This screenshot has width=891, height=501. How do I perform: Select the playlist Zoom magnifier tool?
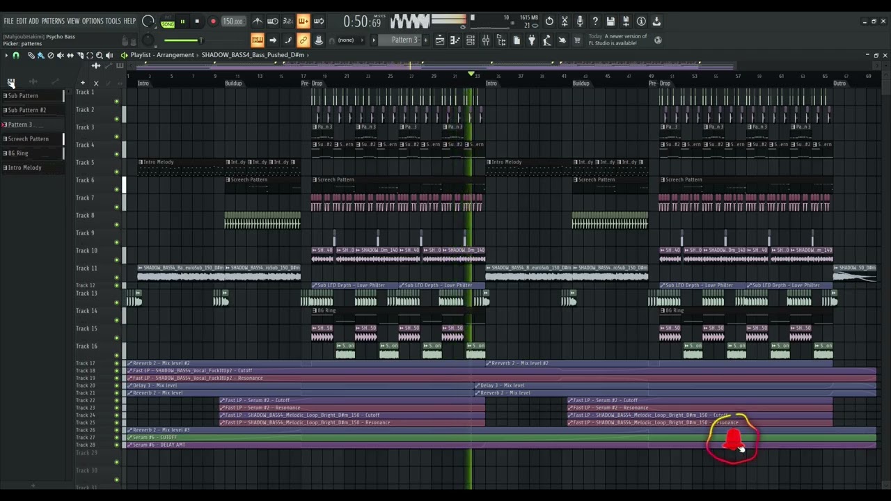(100, 55)
